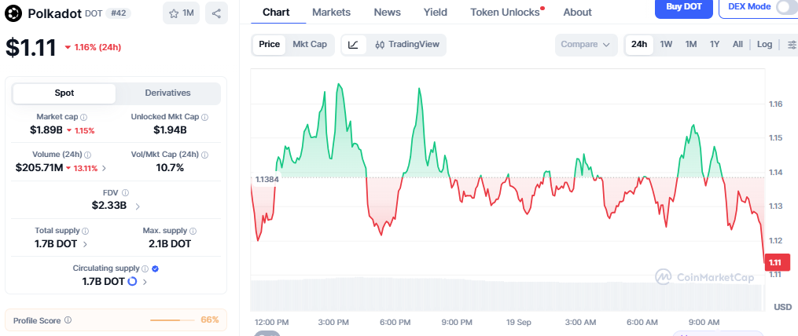Click the $1.89B market cap value
The width and height of the screenshot is (798, 336).
46,130
